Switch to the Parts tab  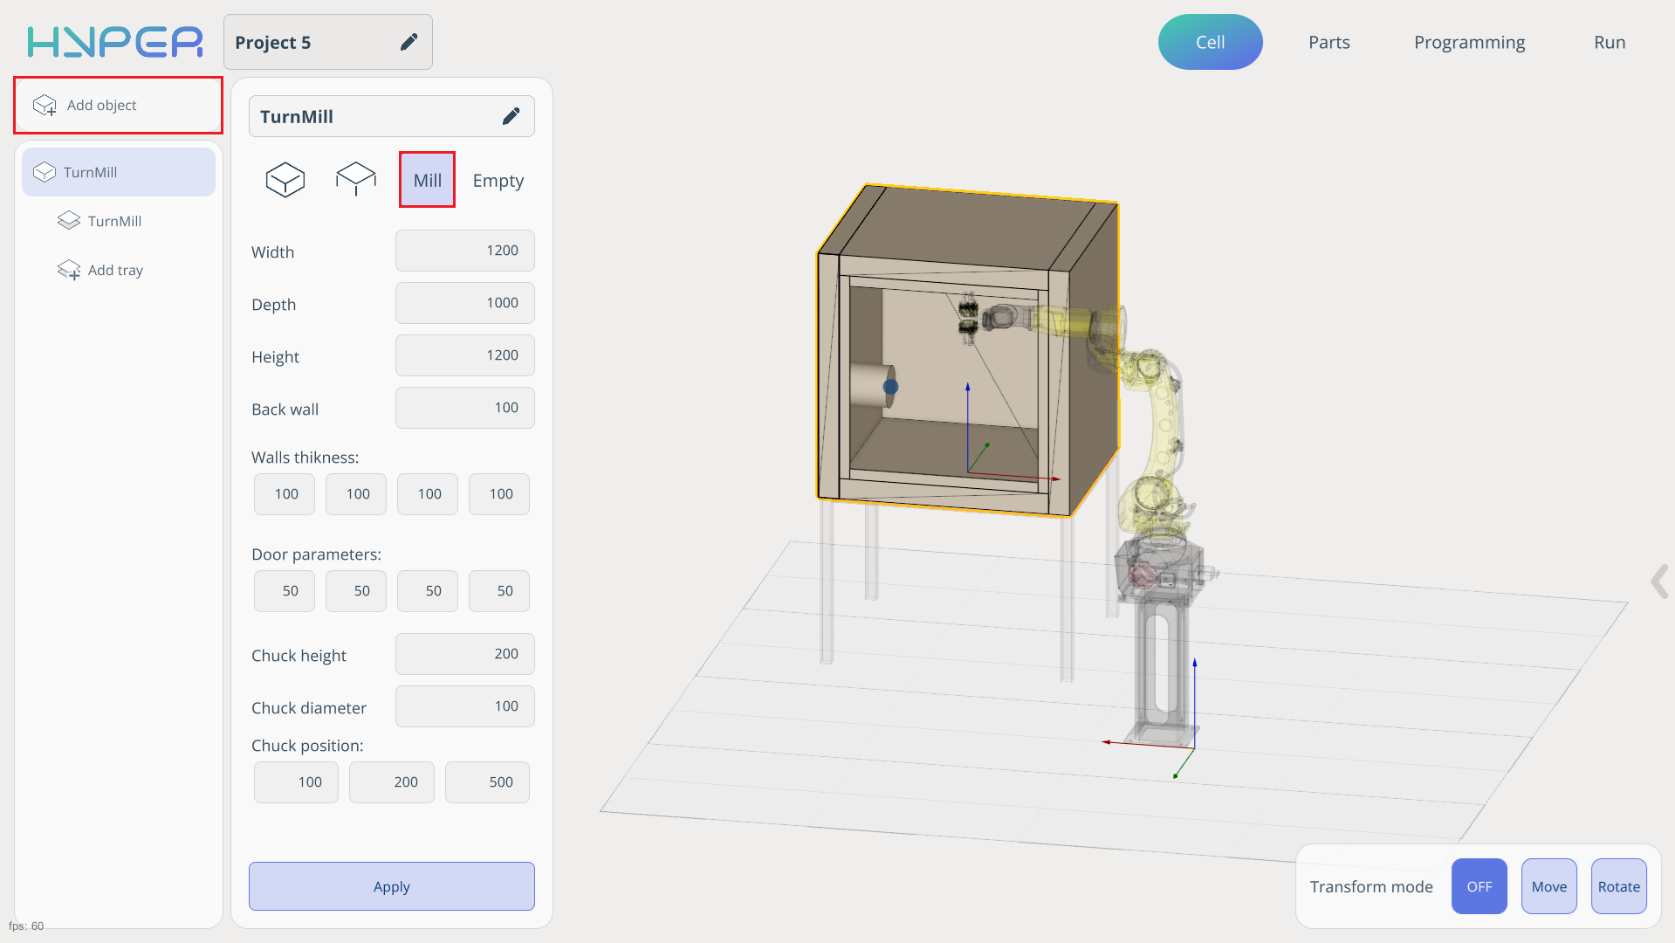(1328, 42)
